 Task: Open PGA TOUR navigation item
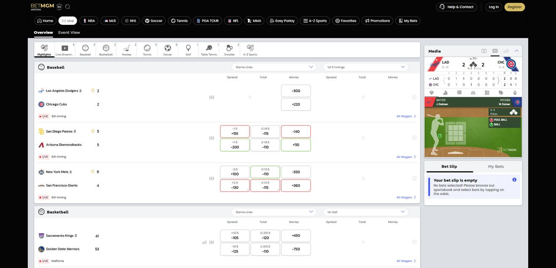[208, 21]
